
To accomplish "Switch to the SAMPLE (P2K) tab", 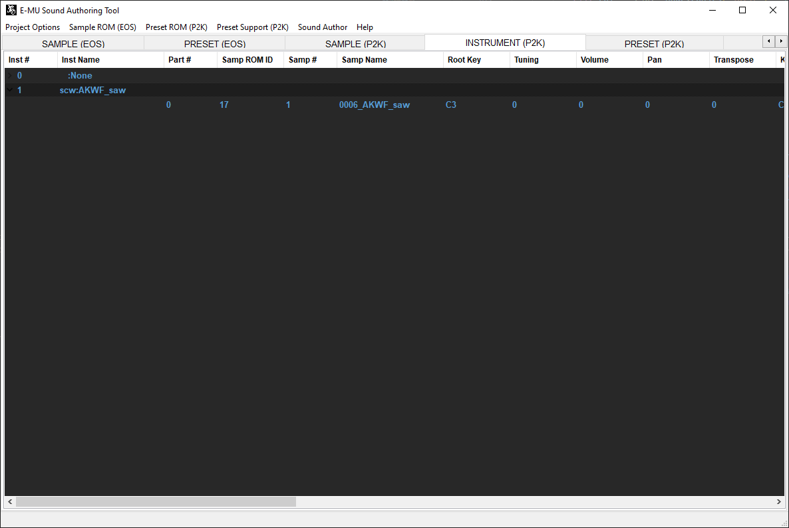I will pos(355,44).
